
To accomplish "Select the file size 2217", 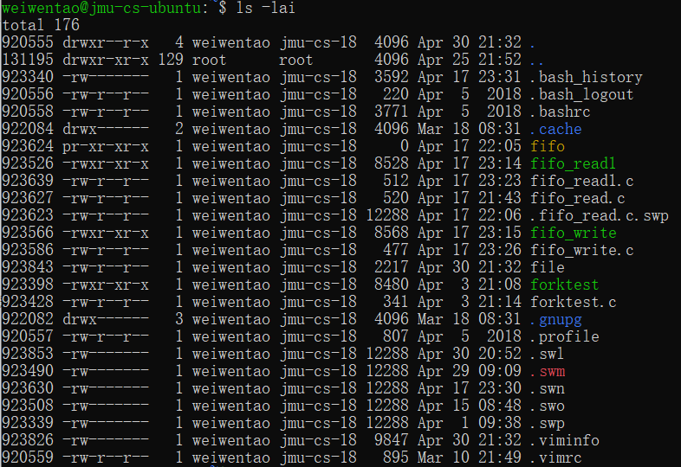I will point(392,267).
